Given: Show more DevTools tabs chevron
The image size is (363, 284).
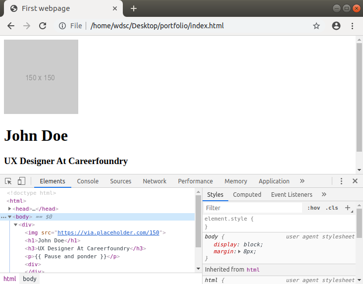Looking at the screenshot, I should [x=302, y=181].
